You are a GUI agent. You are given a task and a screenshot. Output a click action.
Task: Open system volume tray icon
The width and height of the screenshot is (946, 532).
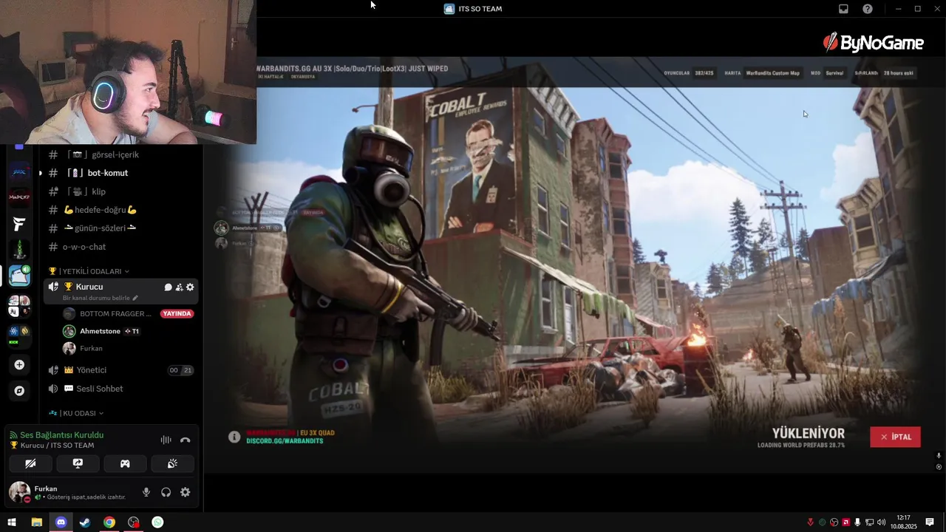click(881, 522)
